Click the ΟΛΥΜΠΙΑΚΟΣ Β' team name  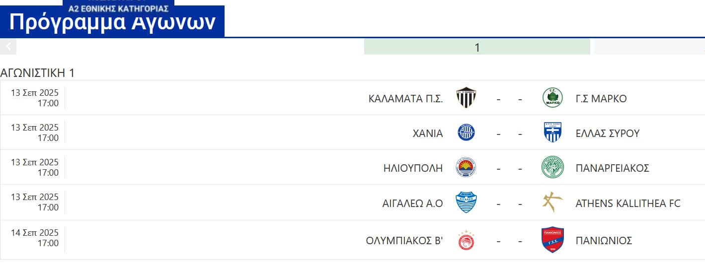404,241
